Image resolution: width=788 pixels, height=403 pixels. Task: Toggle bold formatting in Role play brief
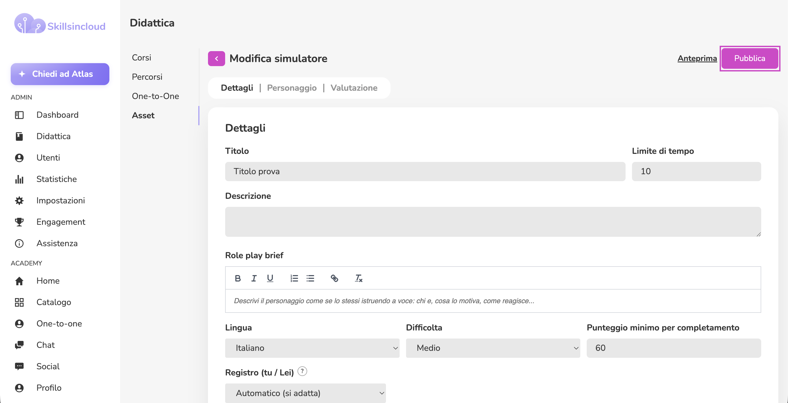tap(238, 278)
